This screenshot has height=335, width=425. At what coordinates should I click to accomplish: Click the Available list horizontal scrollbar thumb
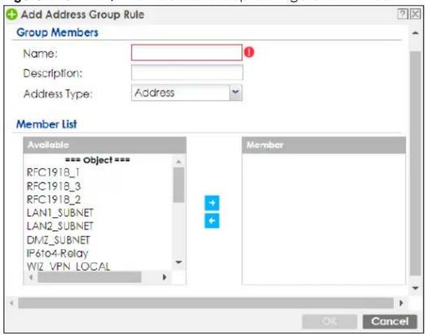click(x=90, y=277)
